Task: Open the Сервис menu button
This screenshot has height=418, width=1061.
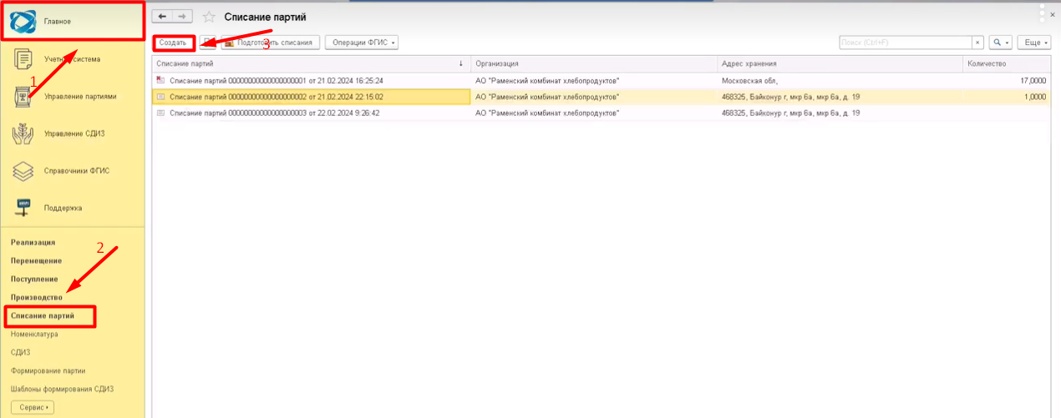Action: click(x=32, y=407)
